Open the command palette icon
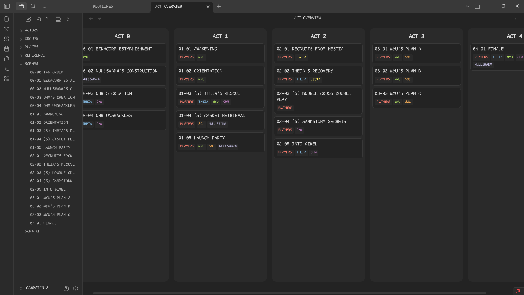 pos(7,69)
